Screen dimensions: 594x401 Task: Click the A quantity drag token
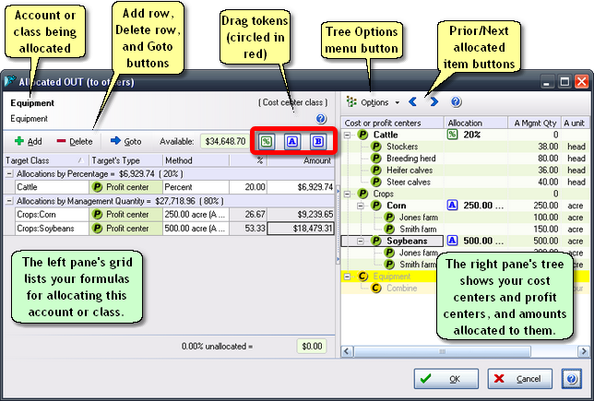click(291, 141)
